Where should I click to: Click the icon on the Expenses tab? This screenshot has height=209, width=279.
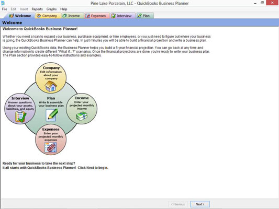coord(87,16)
